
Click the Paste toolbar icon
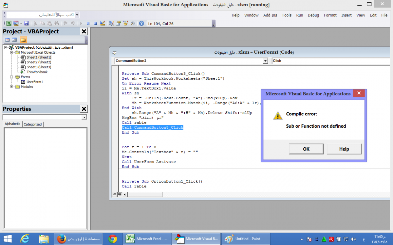tap(49, 23)
